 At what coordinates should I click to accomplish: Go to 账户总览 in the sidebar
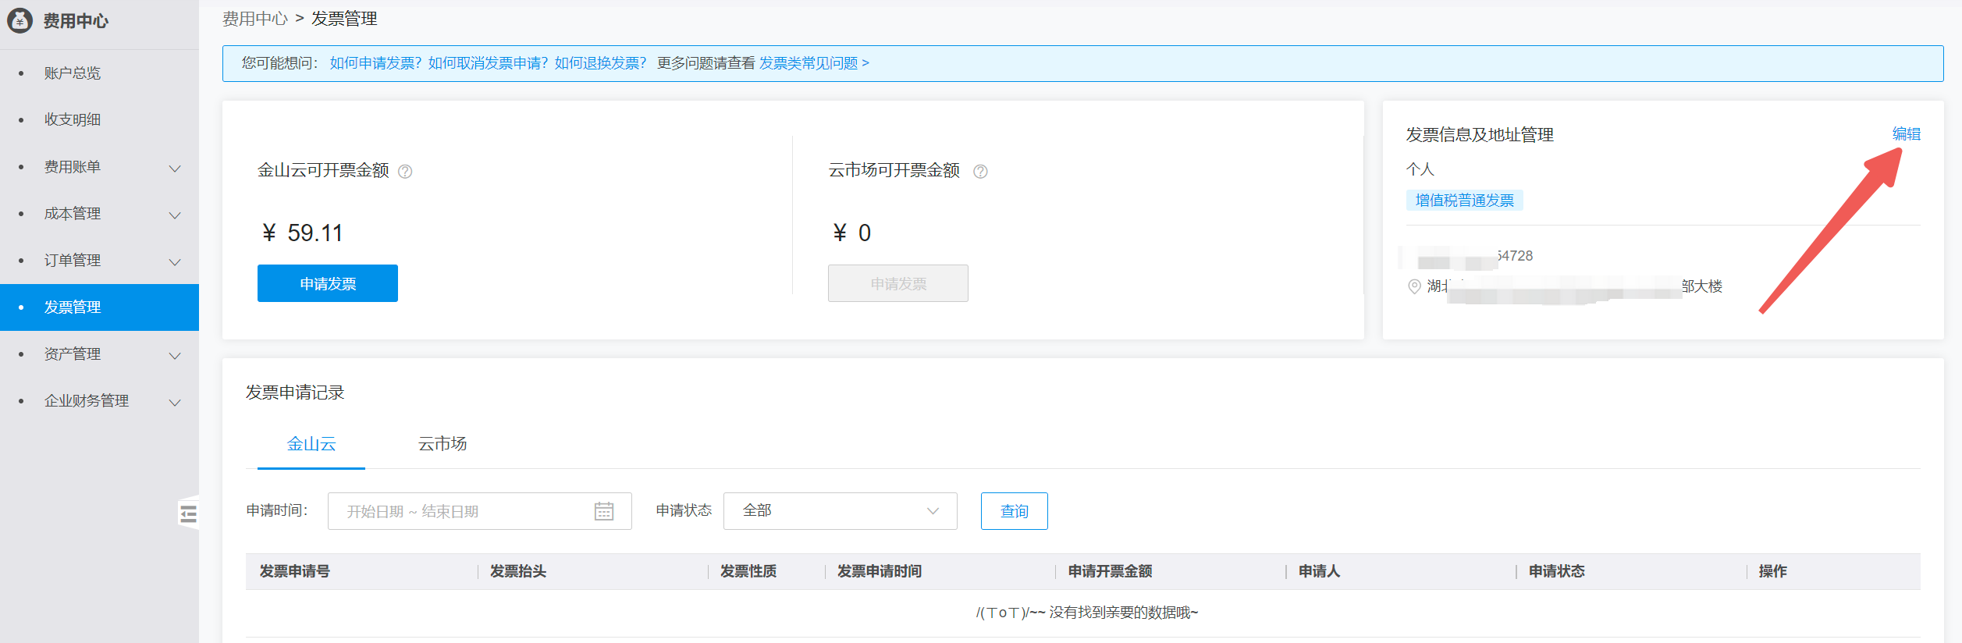(x=73, y=73)
